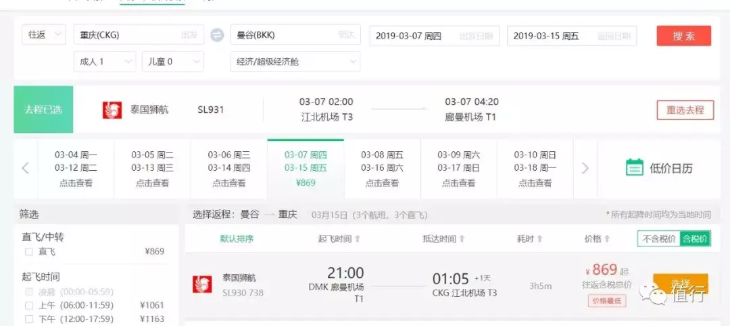The height and width of the screenshot is (326, 730).
Task: Sort by arrival time arrow
Action: click(x=462, y=239)
